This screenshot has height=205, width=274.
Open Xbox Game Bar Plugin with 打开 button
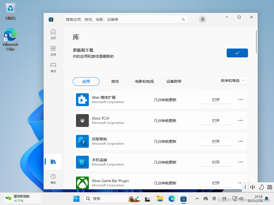pos(216,183)
